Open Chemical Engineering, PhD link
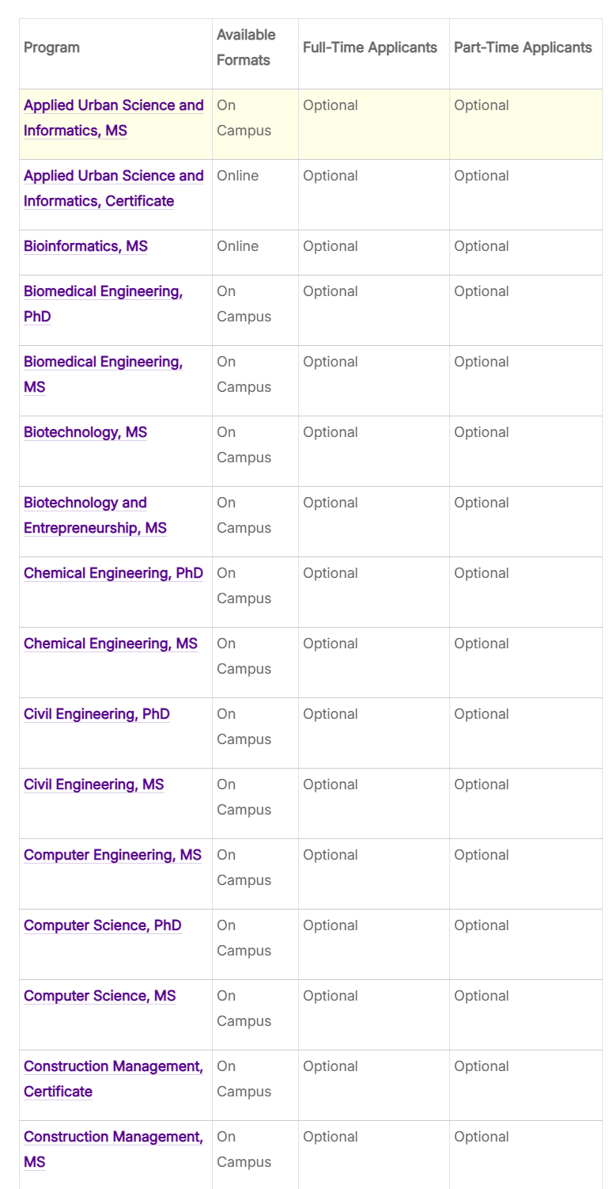 tap(113, 574)
